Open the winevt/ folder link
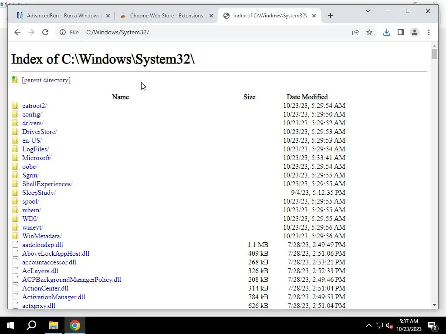The height and width of the screenshot is (334, 446). pos(32,227)
